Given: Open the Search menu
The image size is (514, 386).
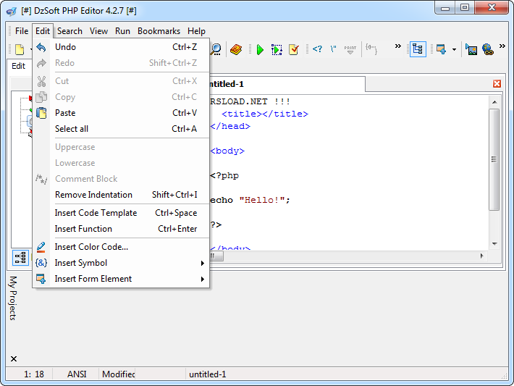Looking at the screenshot, I should (x=69, y=31).
